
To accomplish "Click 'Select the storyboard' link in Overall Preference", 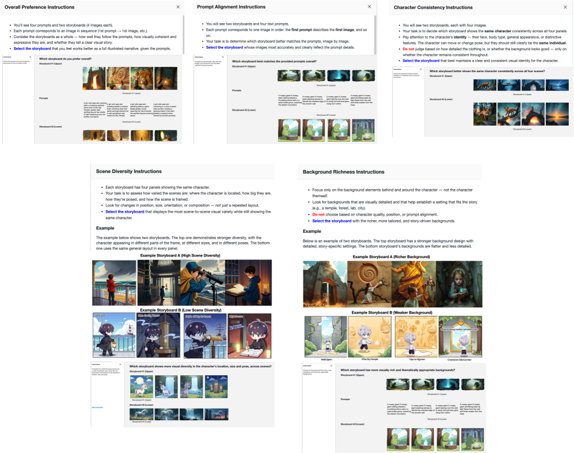I will coord(33,48).
